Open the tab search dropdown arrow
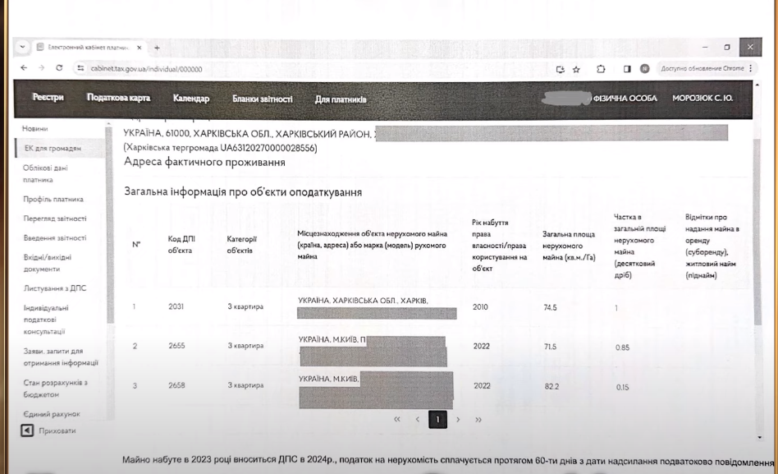778x474 pixels. coord(23,47)
